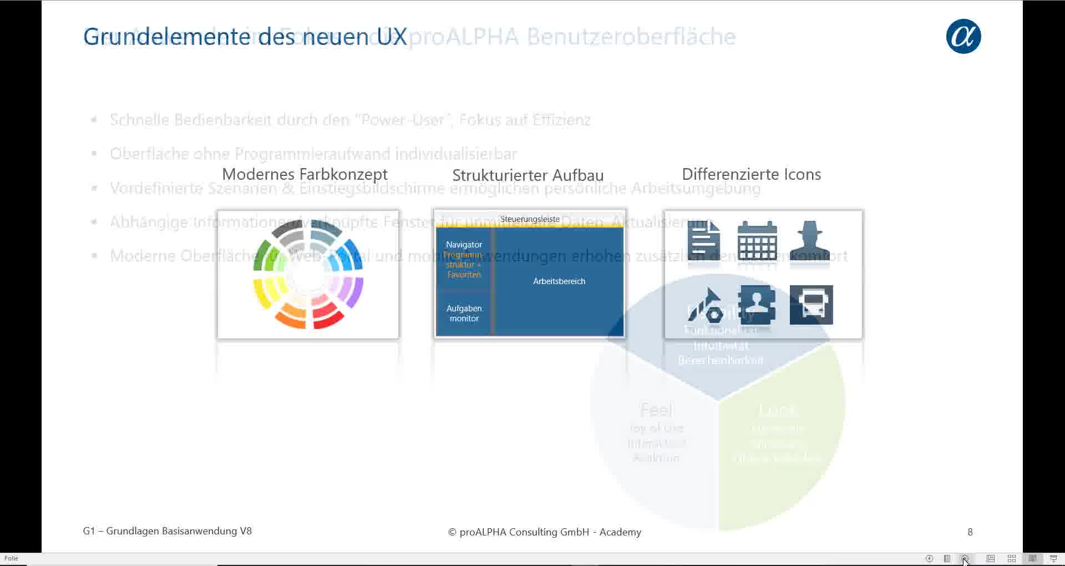Click '© proALPHA Consulting GmbH - Academy' footer
Image resolution: width=1065 pixels, height=566 pixels.
click(x=545, y=532)
